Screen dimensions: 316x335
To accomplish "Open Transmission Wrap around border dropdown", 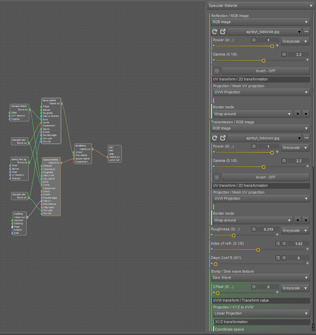I will point(253,220).
